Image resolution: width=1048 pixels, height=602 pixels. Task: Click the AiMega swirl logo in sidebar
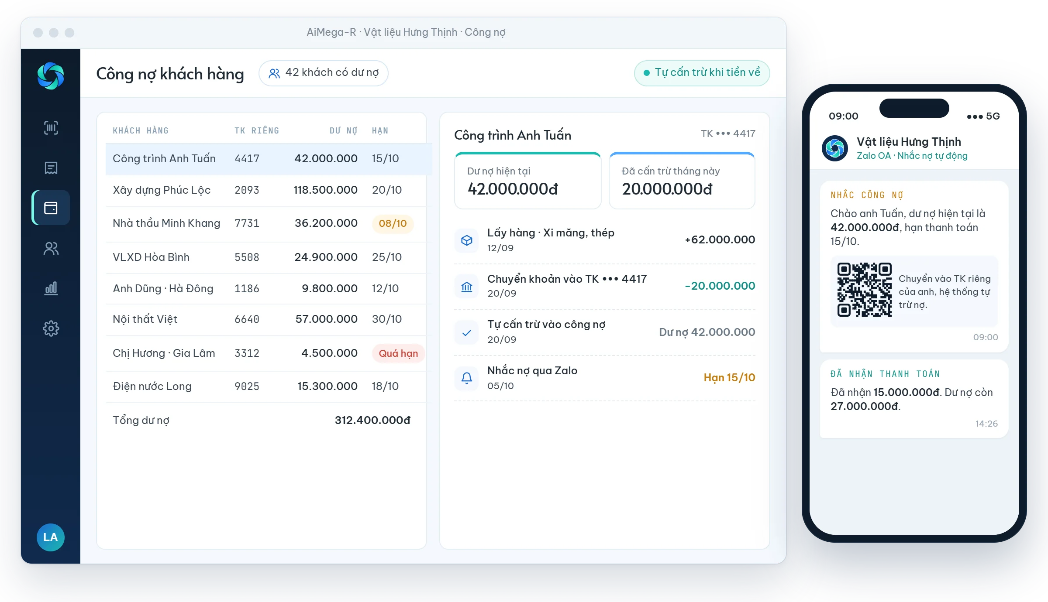pos(51,76)
